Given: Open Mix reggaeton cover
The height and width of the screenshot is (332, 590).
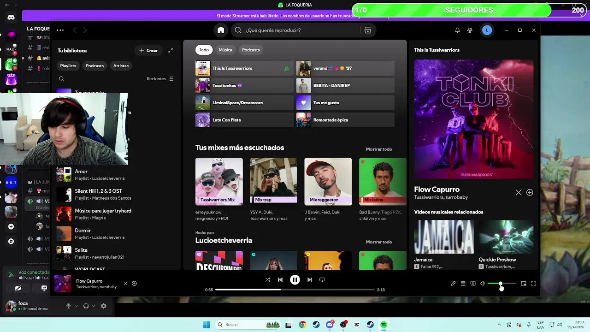Looking at the screenshot, I should (x=328, y=182).
